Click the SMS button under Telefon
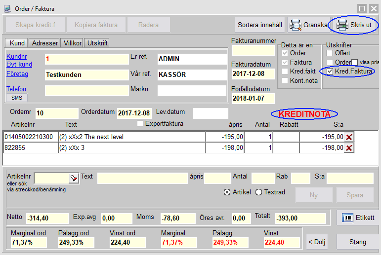 (17, 98)
